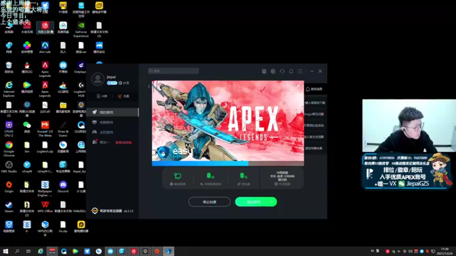Launch Steam from the desktop
This screenshot has height=256, width=456.
point(9,207)
